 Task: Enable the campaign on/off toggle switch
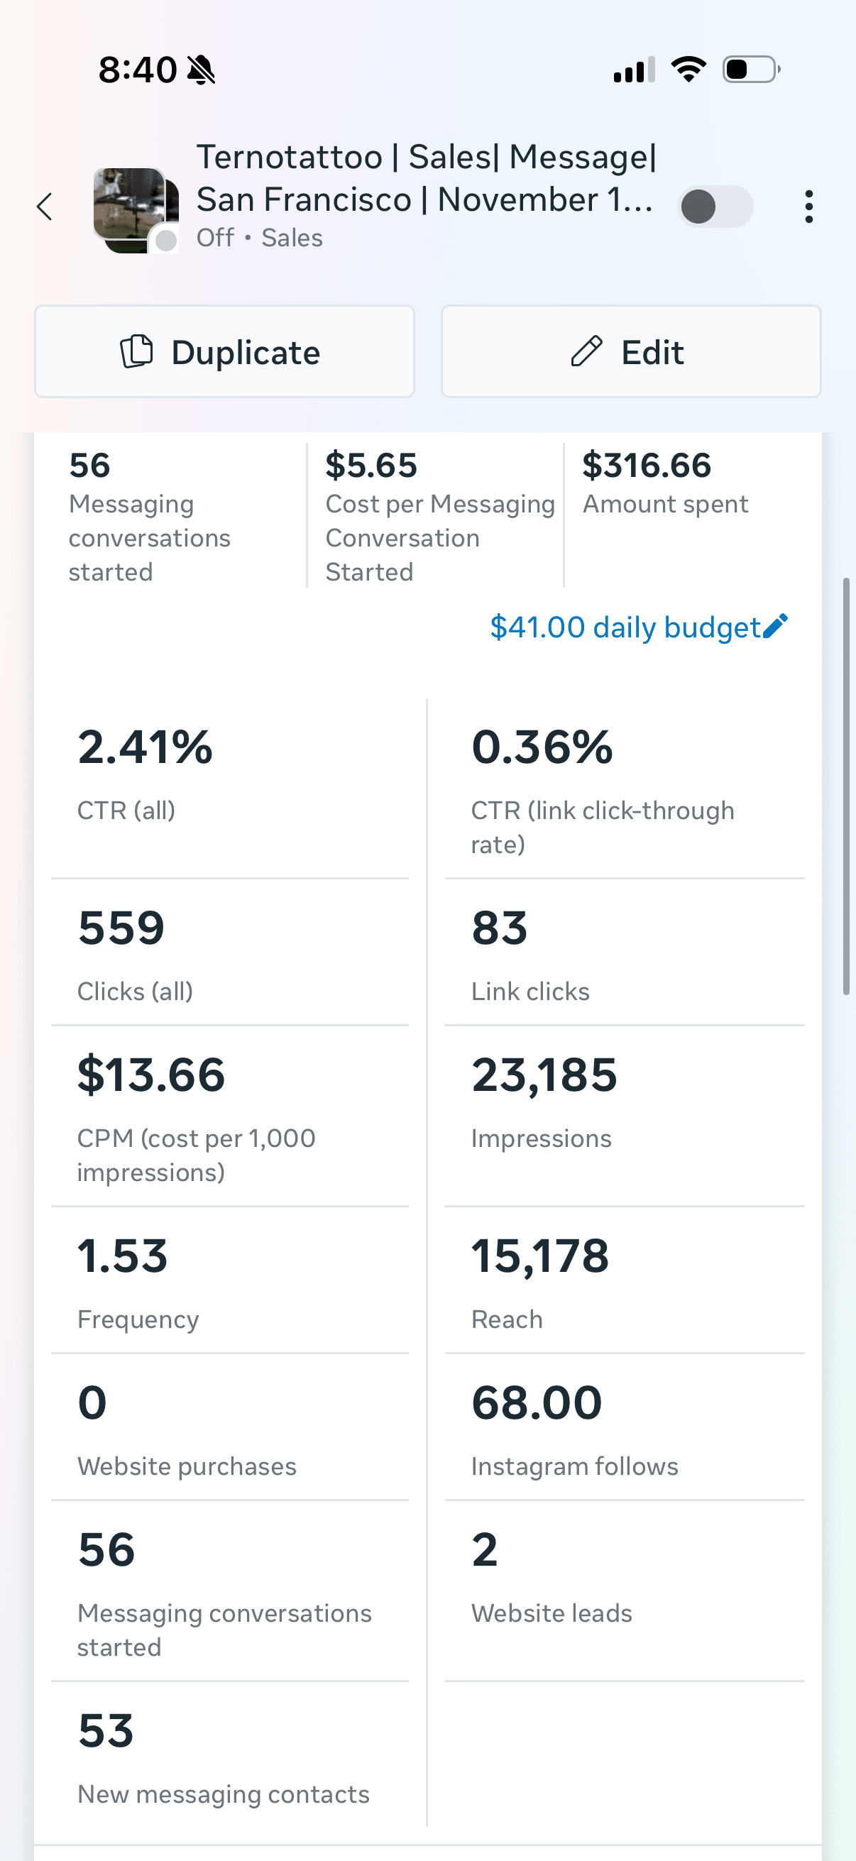pyautogui.click(x=715, y=206)
